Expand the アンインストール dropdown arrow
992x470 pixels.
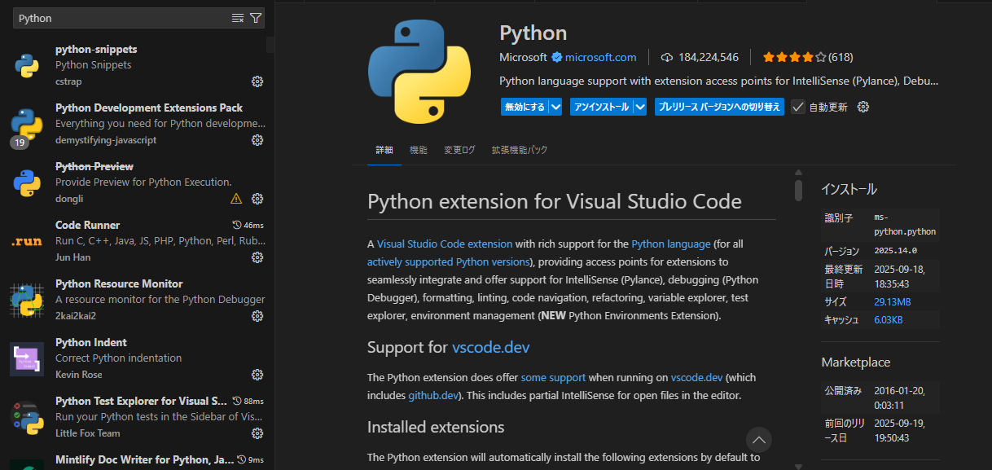[640, 107]
